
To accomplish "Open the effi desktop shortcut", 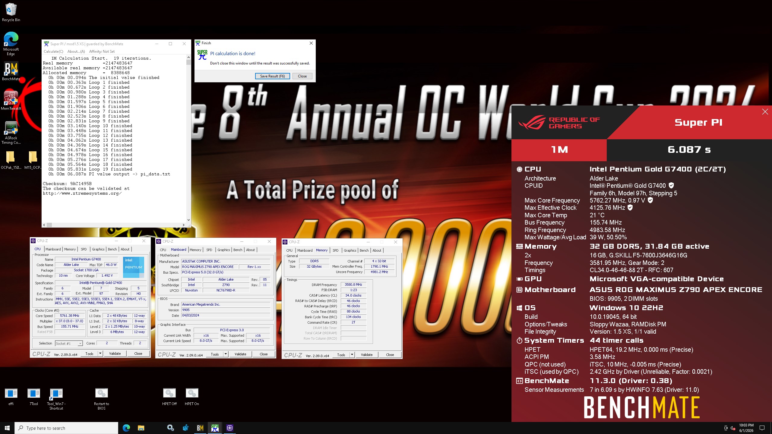I will point(11,397).
